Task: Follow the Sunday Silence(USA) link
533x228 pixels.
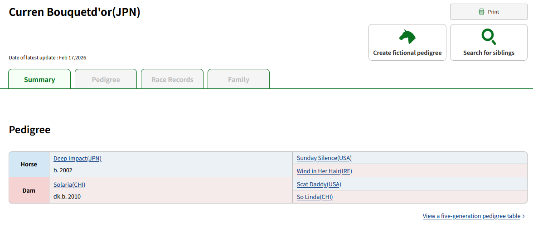Action: pos(324,158)
